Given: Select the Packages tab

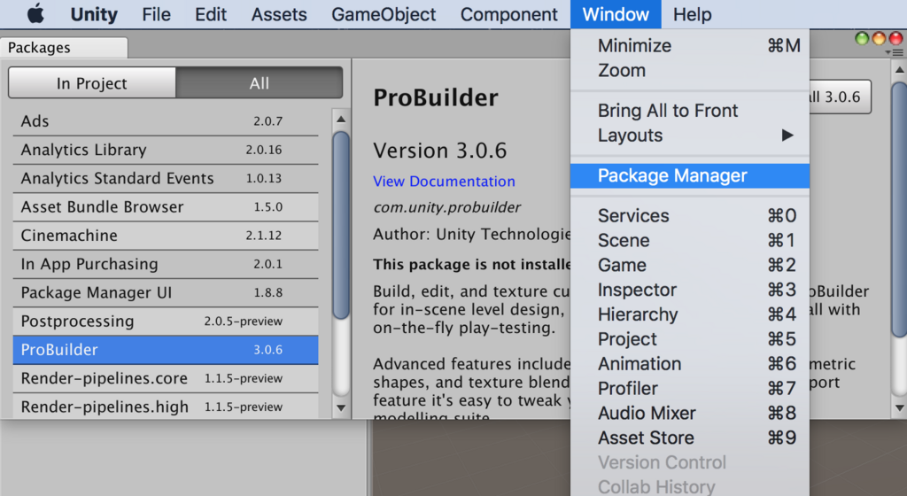Looking at the screenshot, I should tap(64, 48).
